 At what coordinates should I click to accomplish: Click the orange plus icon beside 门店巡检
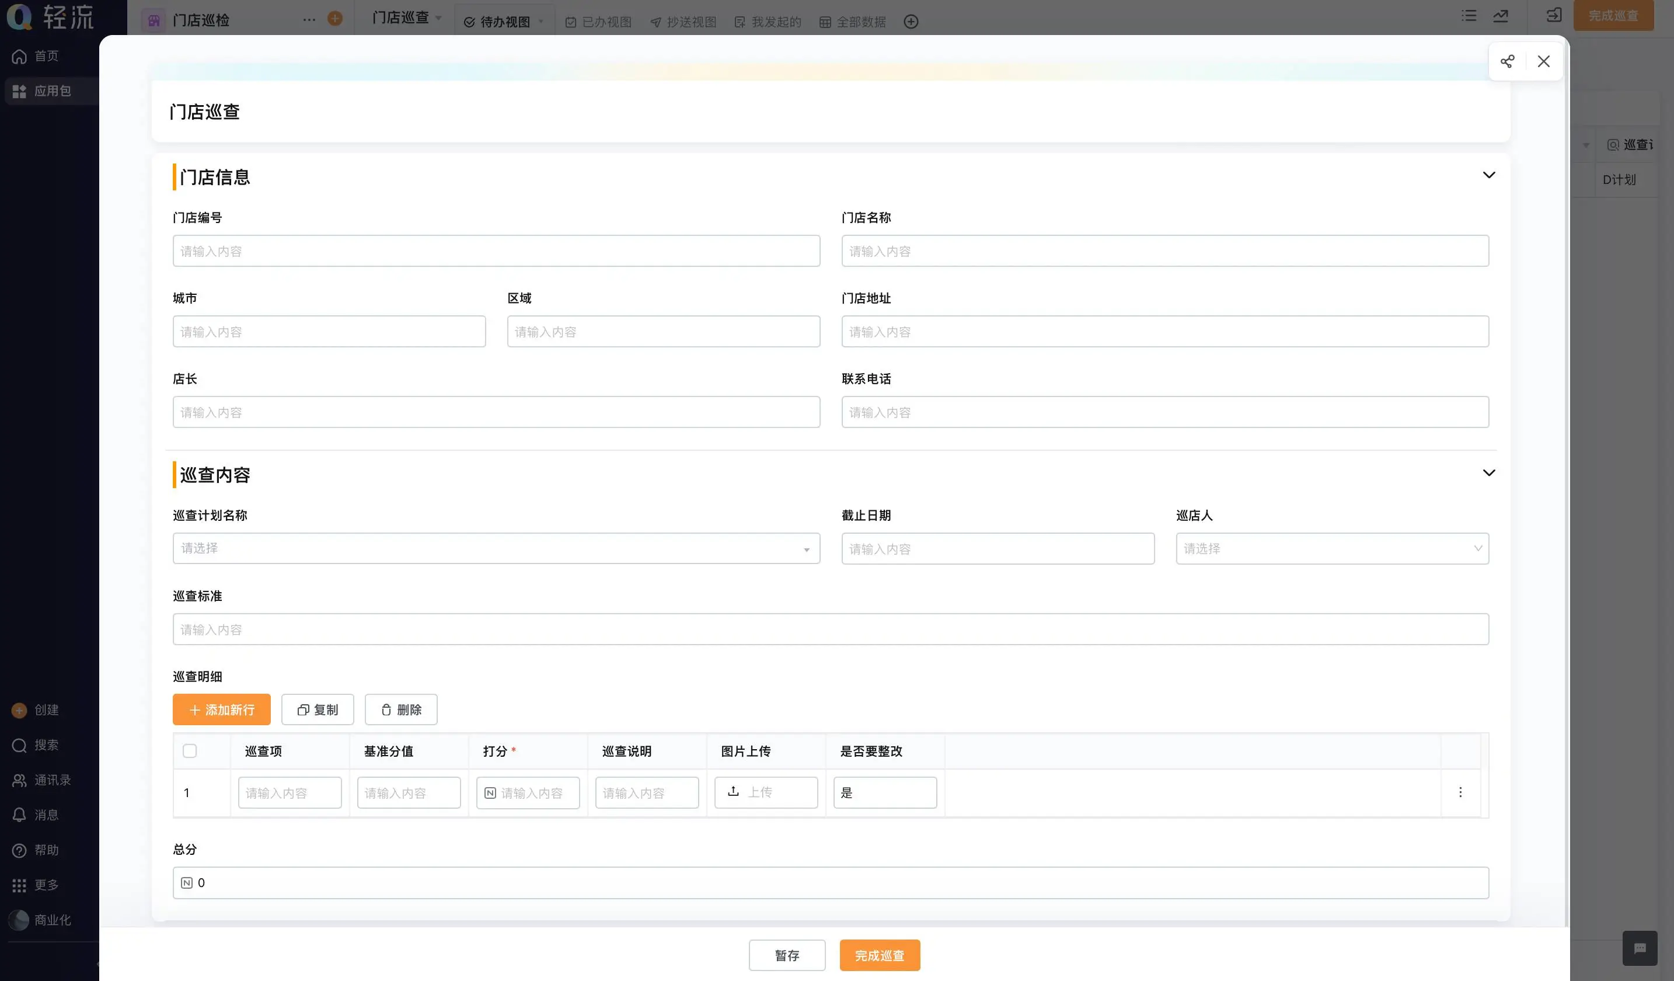tap(335, 19)
